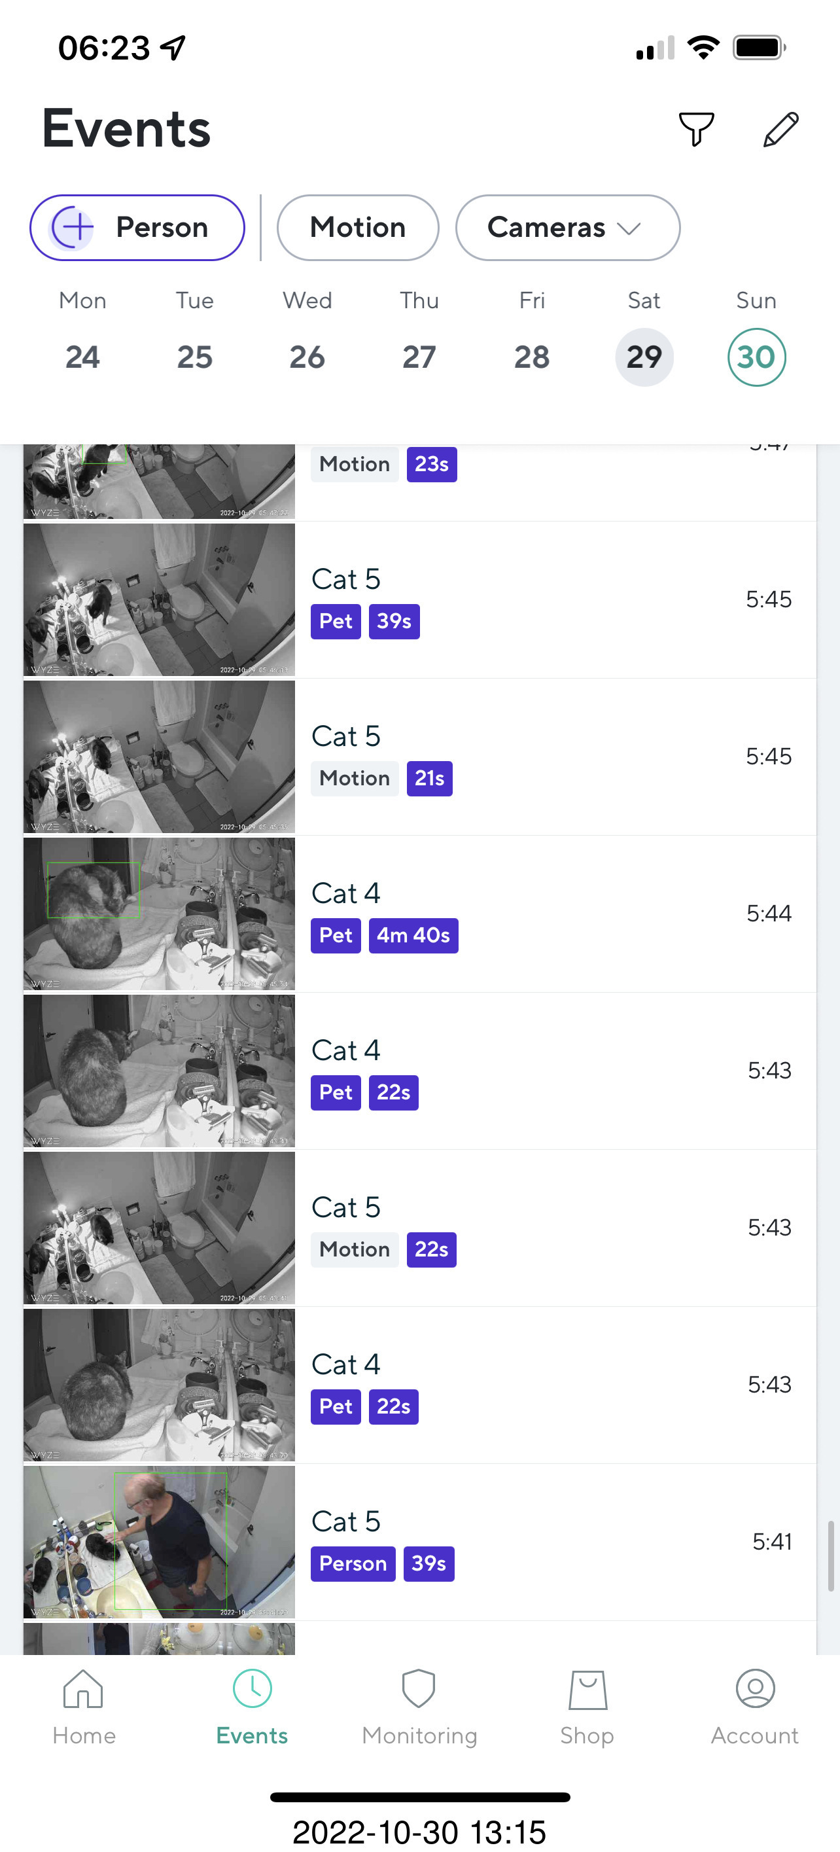Open thumbnail of Cat 5 Motion 21s event
Screen dimensions: 840x1852
[160, 757]
